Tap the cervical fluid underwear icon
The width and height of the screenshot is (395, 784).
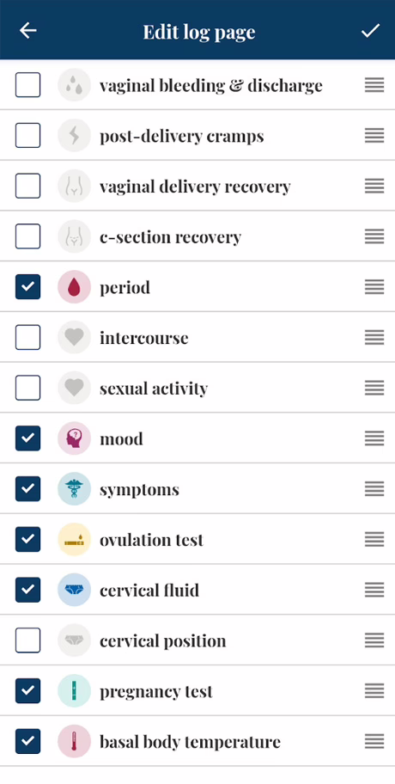pos(75,590)
